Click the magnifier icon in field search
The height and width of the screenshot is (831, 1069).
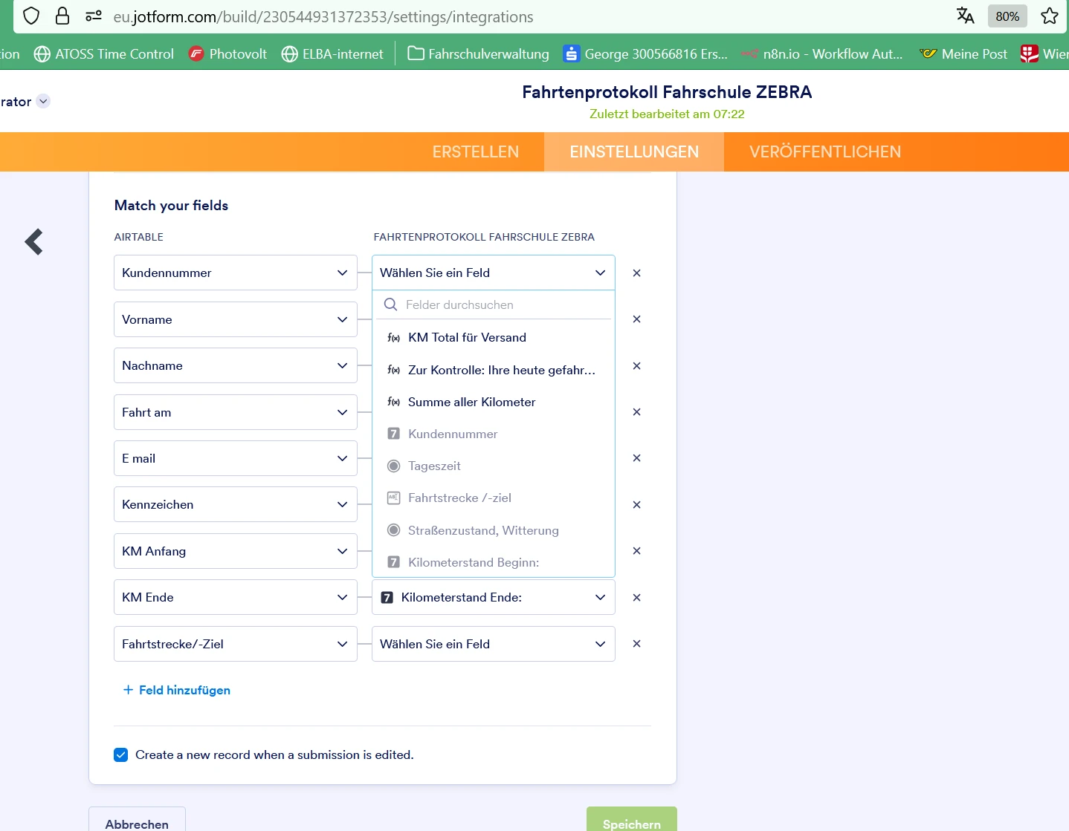[x=390, y=304]
